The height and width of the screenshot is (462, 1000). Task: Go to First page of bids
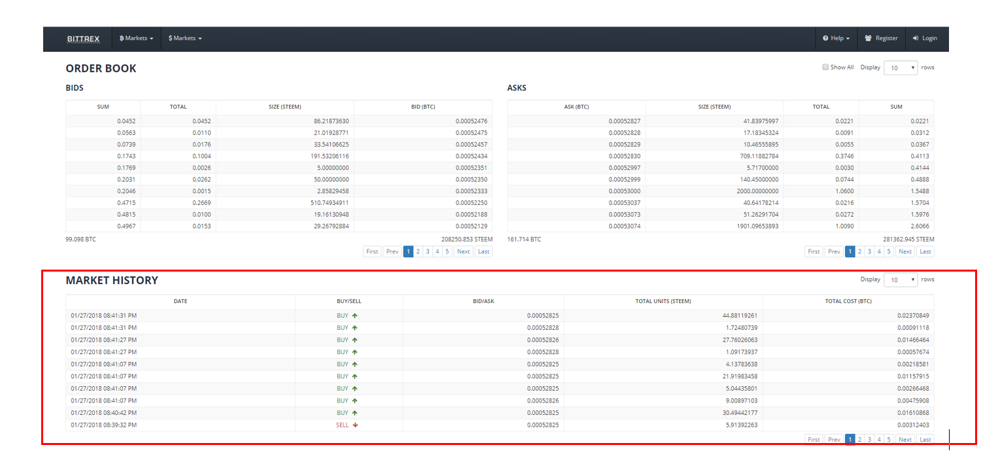point(372,251)
